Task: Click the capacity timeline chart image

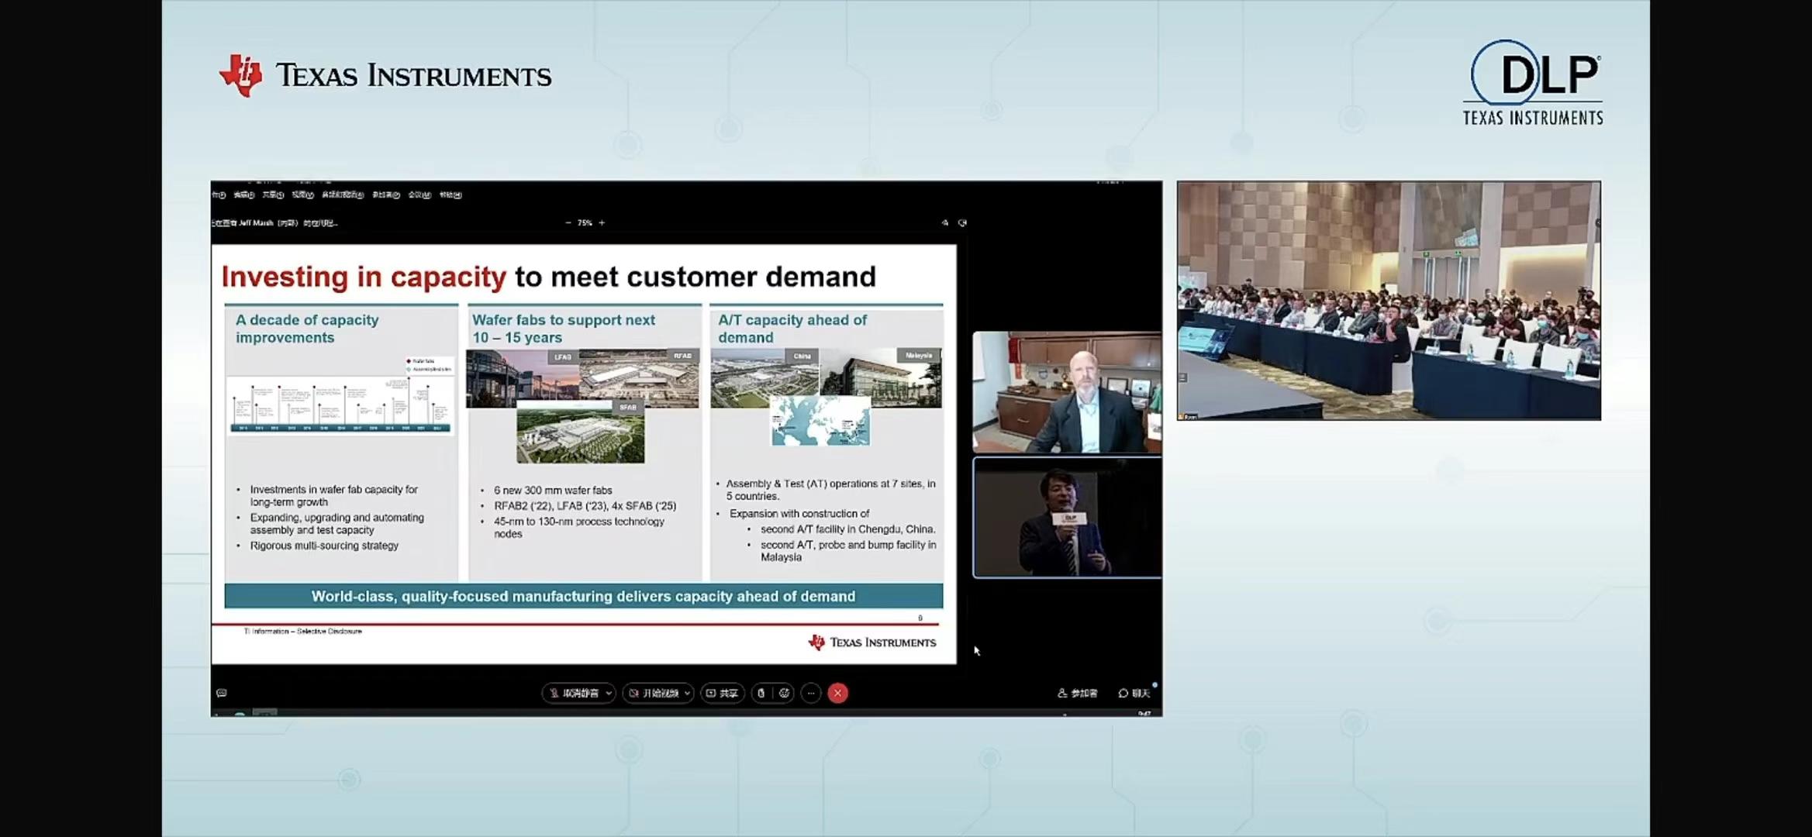Action: [x=340, y=405]
